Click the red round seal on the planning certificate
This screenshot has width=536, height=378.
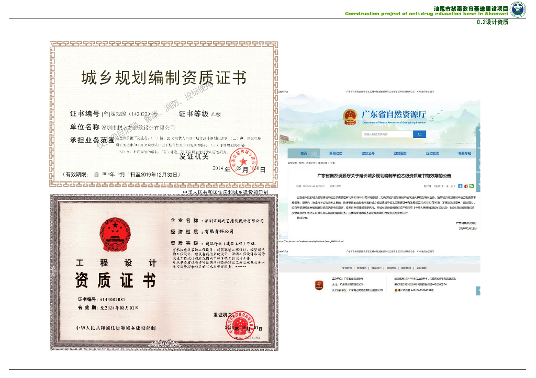coord(243,162)
